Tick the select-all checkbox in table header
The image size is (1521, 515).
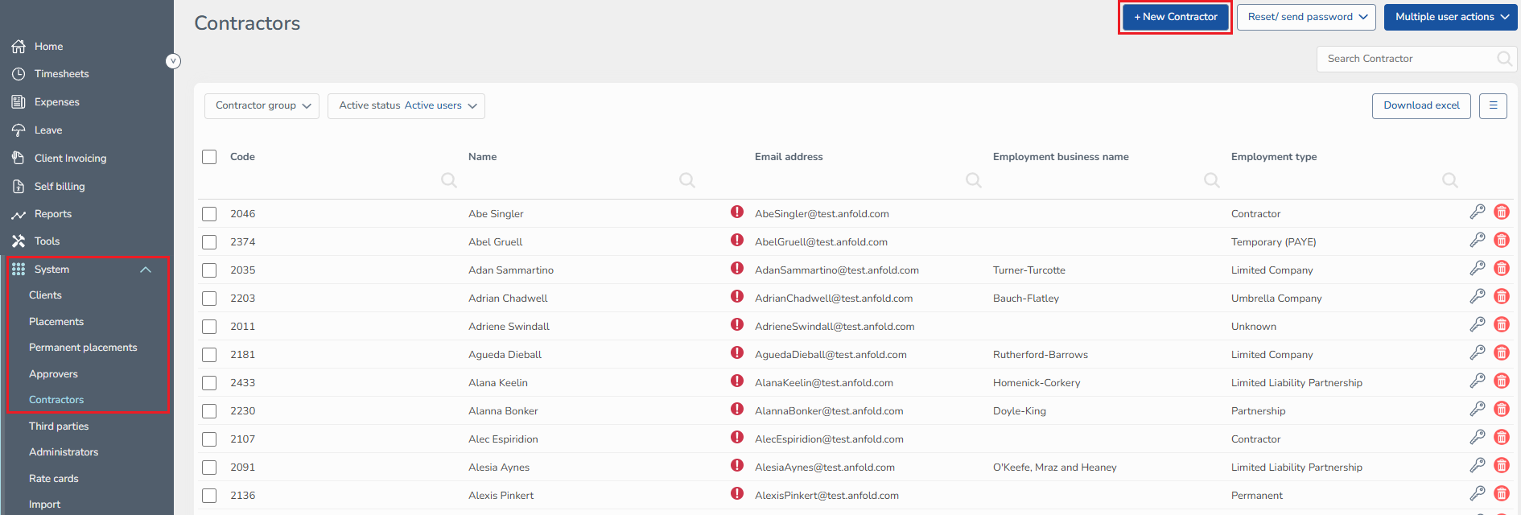[x=209, y=157]
